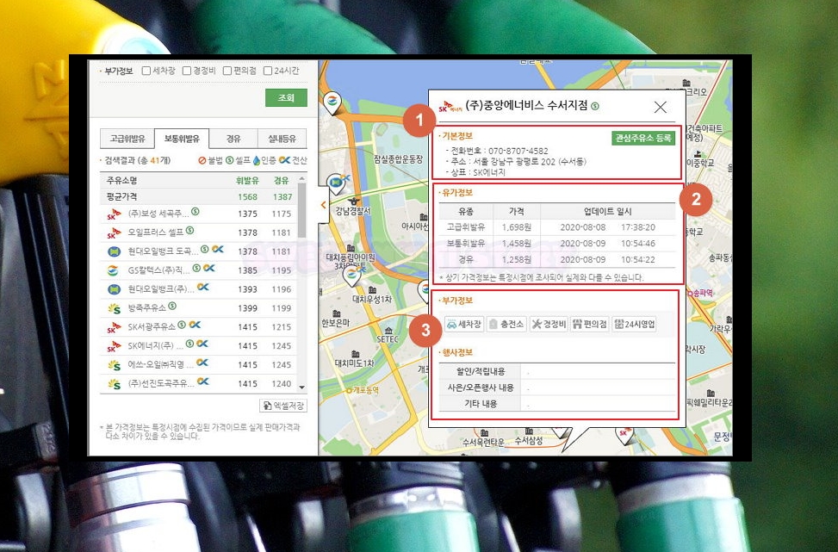
Task: Switch to the 경유 tab
Action: coord(233,139)
